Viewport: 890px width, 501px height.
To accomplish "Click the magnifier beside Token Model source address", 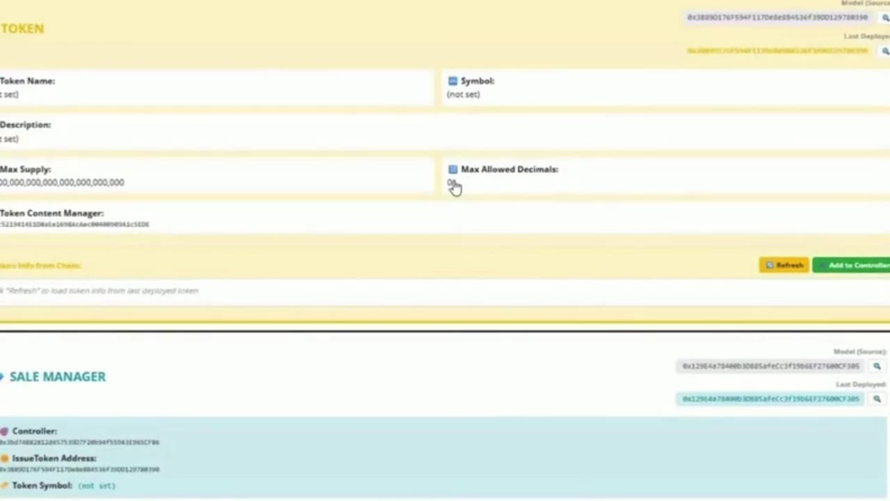I will coord(885,17).
